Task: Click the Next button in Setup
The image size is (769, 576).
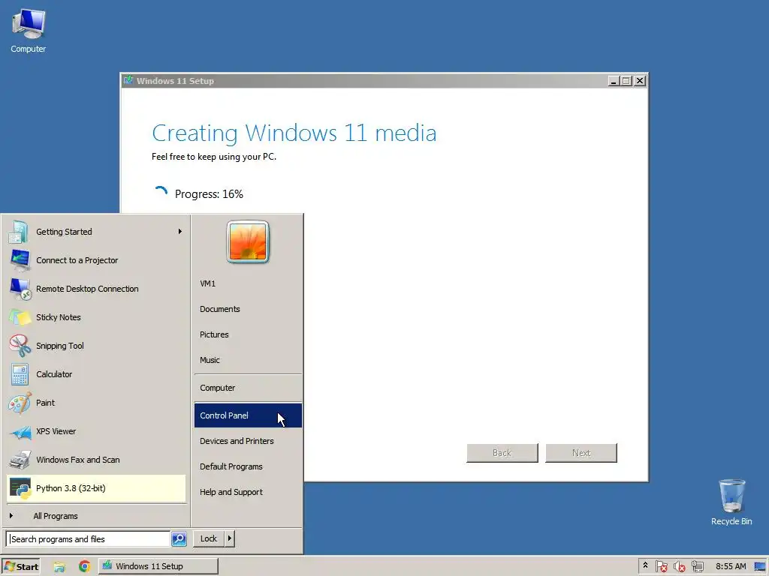Action: pos(581,453)
